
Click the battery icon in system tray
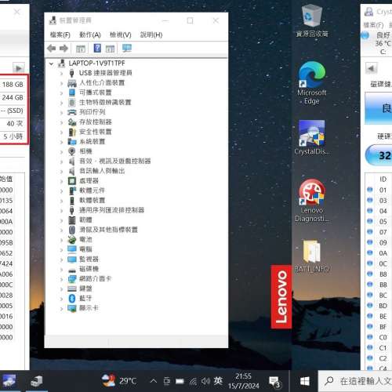[180, 382]
